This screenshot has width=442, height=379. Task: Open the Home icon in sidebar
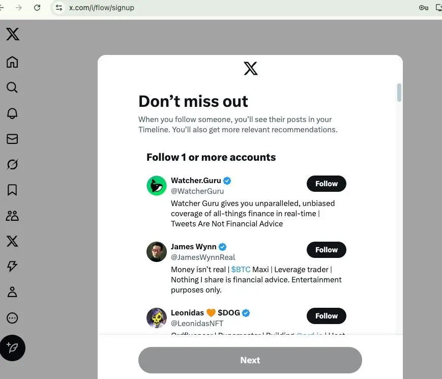click(12, 62)
